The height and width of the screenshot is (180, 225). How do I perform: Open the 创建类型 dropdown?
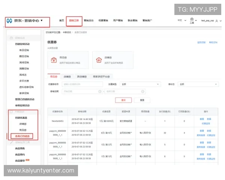click(x=140, y=84)
